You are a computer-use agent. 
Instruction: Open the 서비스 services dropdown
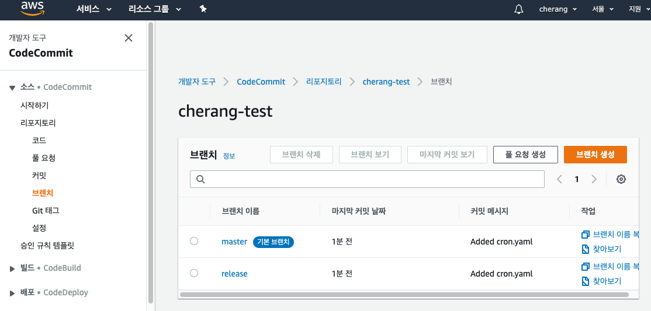[x=94, y=9]
